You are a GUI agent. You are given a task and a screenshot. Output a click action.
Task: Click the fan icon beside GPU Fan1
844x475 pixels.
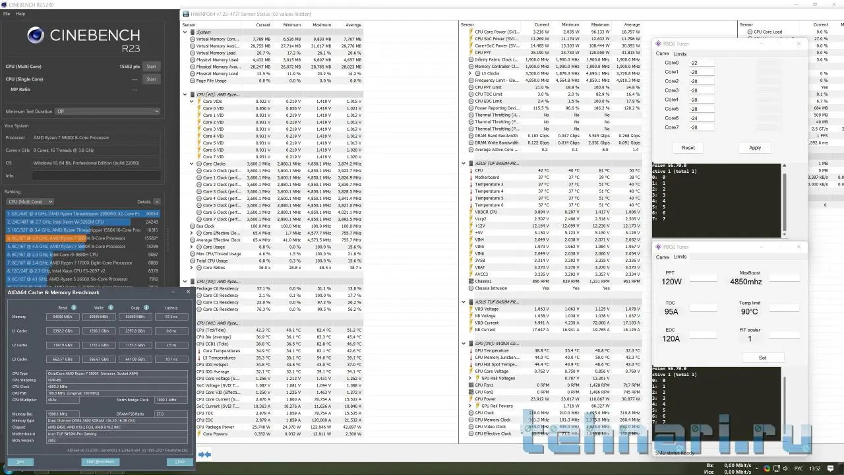click(471, 385)
